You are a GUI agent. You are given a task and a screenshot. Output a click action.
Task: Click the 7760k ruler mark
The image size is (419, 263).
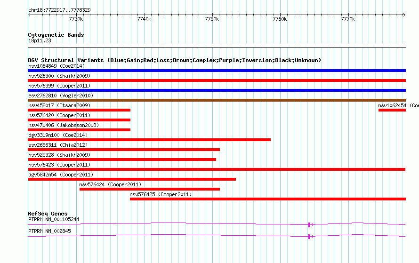coord(280,19)
